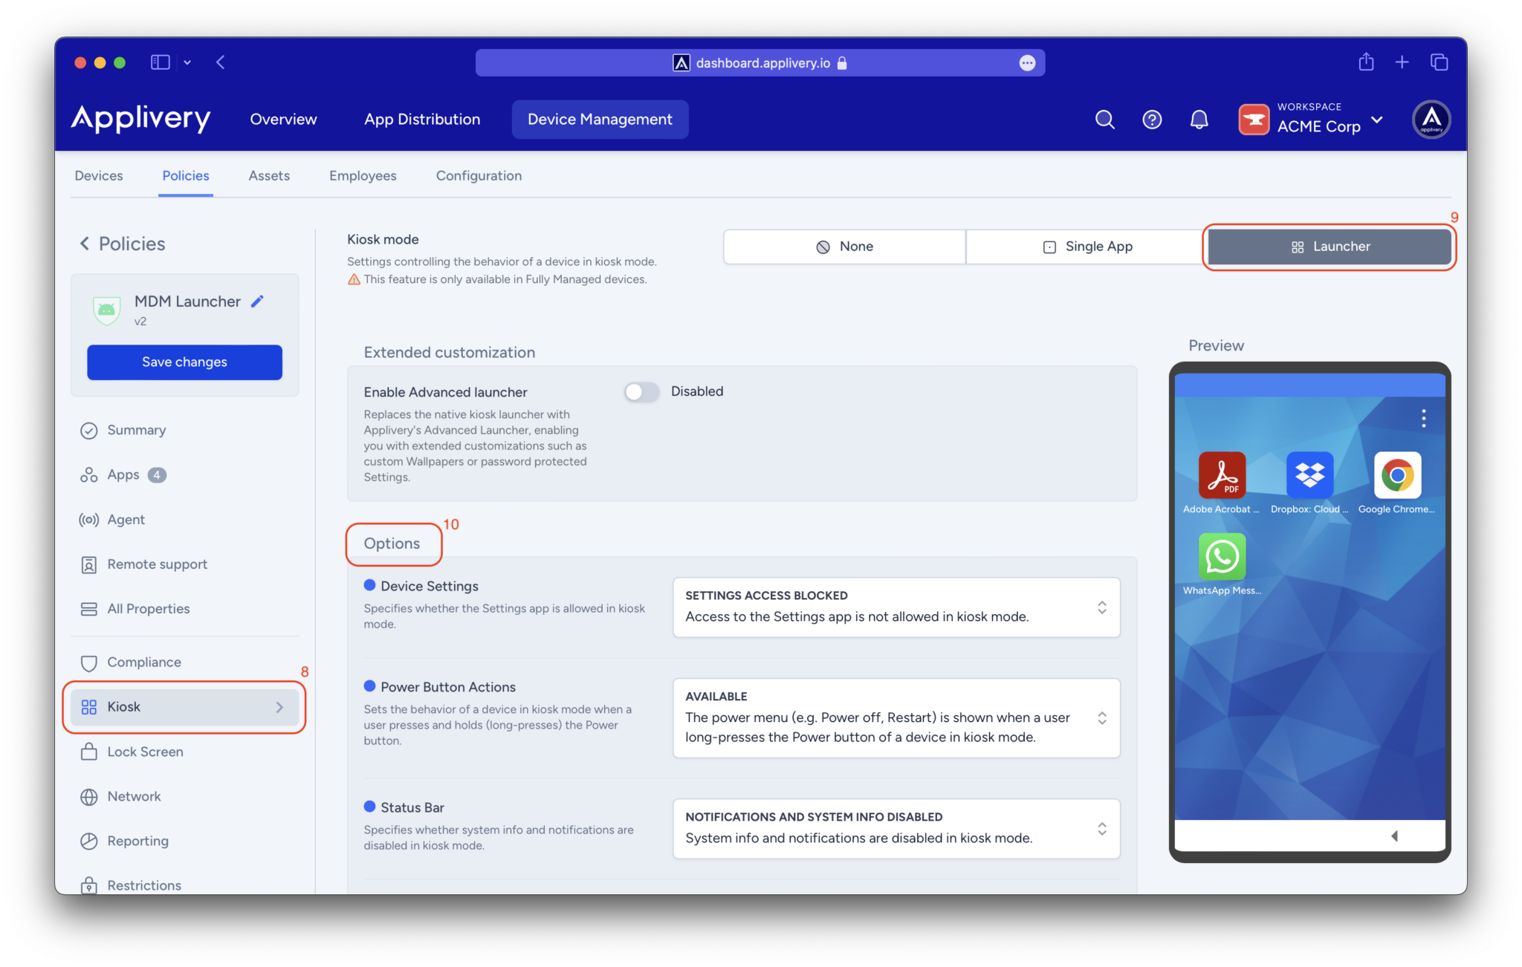
Task: Switch to the Devices tab
Action: pyautogui.click(x=98, y=175)
